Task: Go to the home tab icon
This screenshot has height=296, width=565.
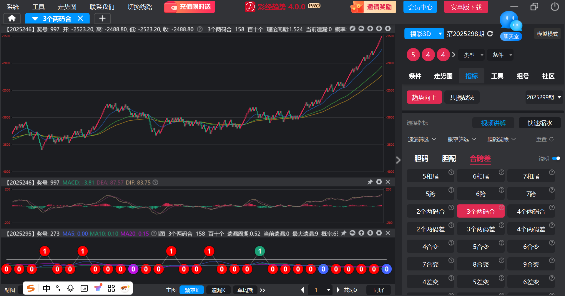Action: [x=12, y=18]
